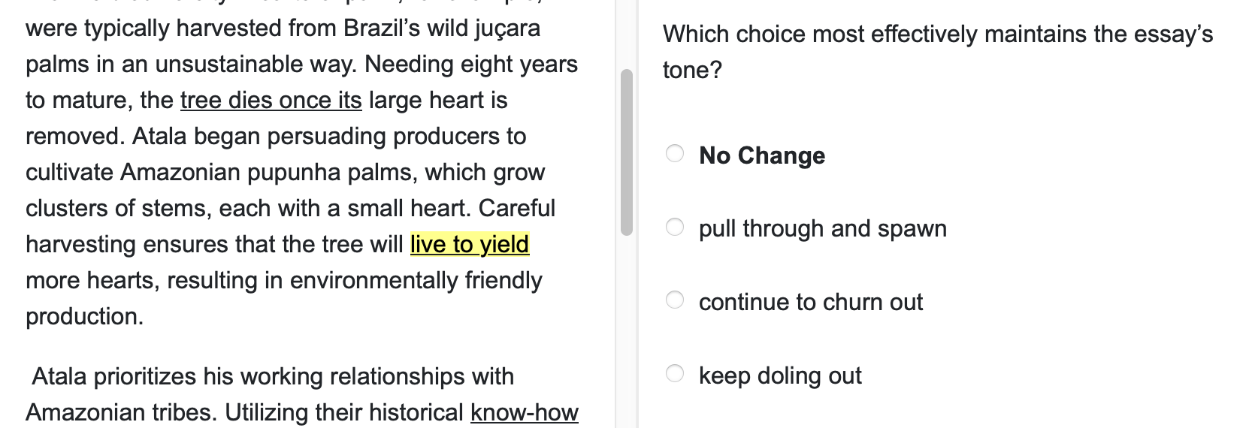
Task: Open the underlined 'tree dies once its' phrase
Action: 271,100
